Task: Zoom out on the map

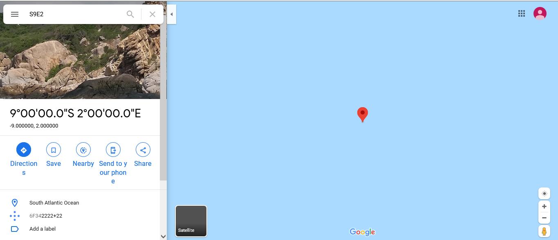Action: click(544, 218)
